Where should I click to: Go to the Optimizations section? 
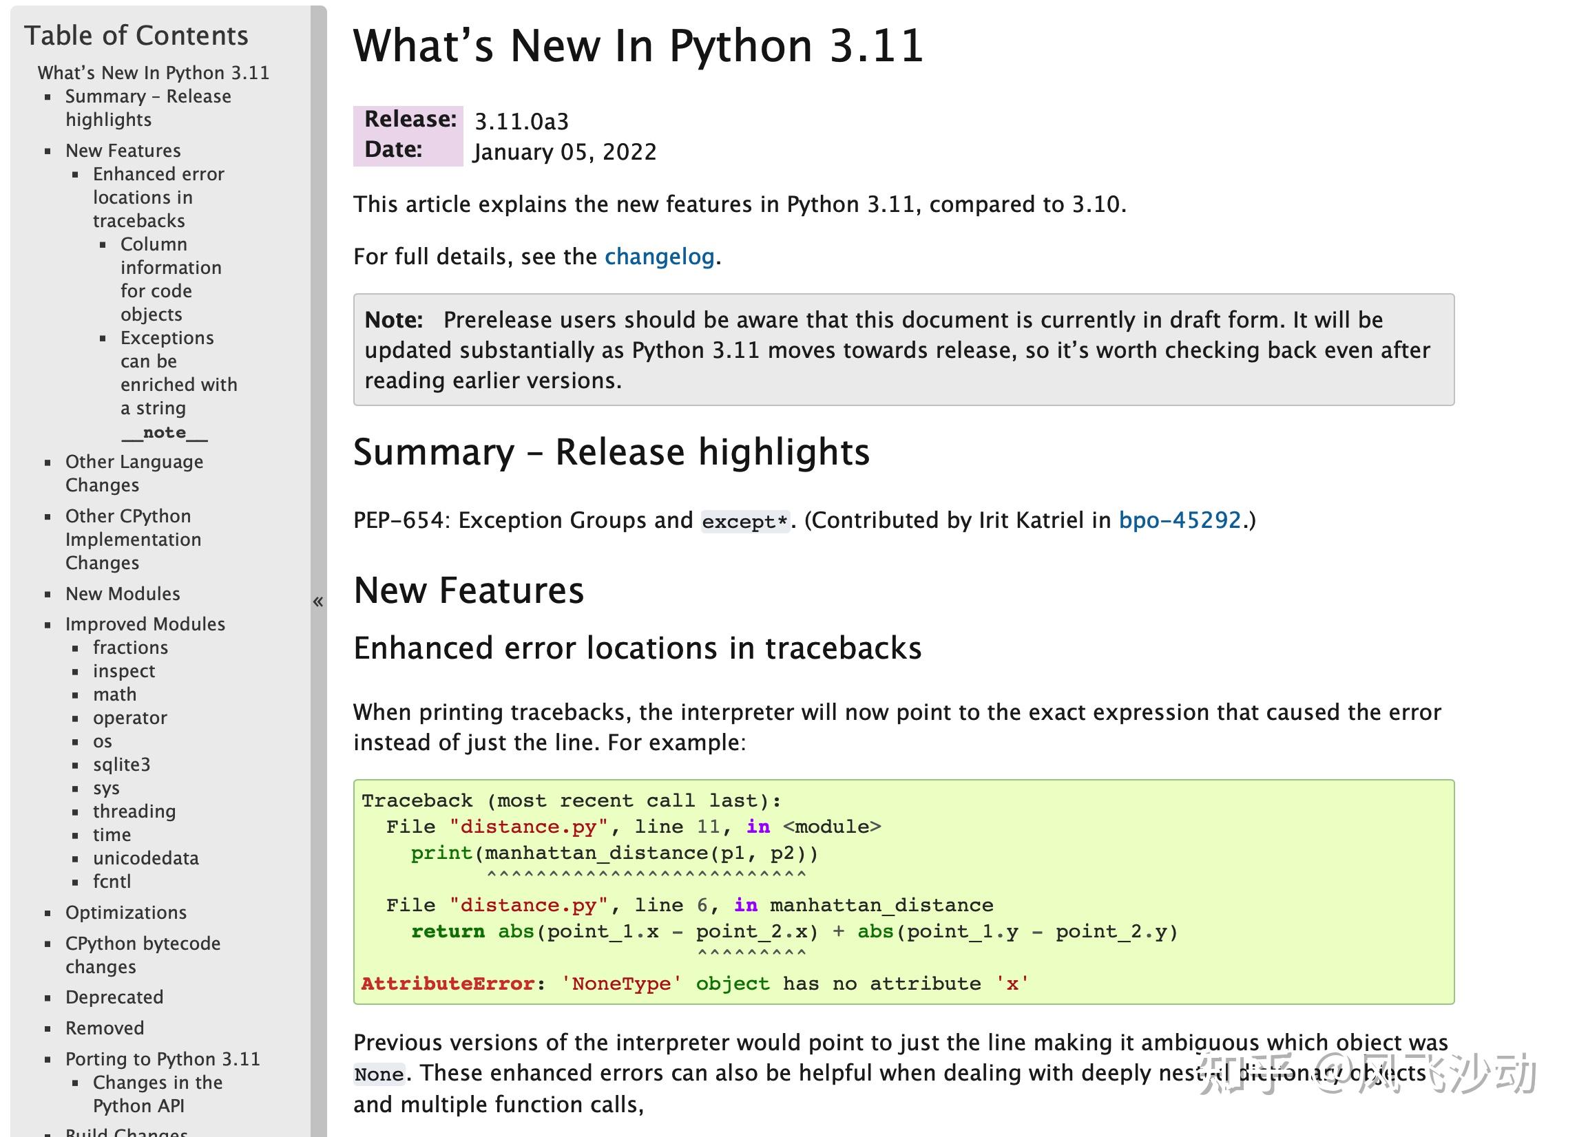pos(126,913)
